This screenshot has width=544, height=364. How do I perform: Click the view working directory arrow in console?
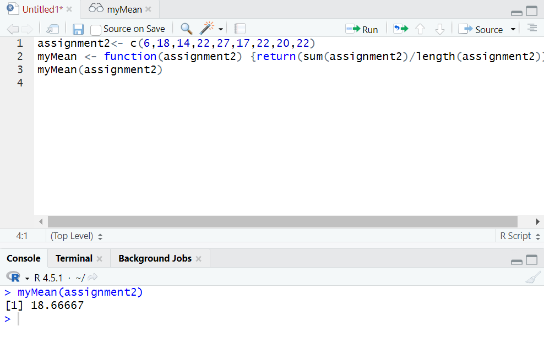[93, 278]
